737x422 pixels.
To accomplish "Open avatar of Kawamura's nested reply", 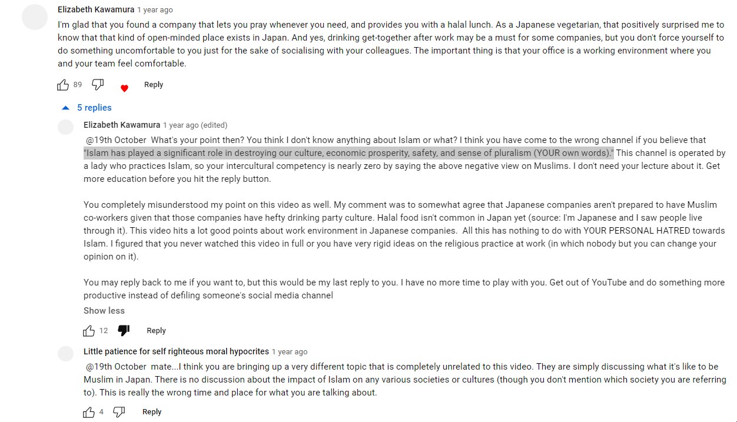I will pyautogui.click(x=65, y=127).
